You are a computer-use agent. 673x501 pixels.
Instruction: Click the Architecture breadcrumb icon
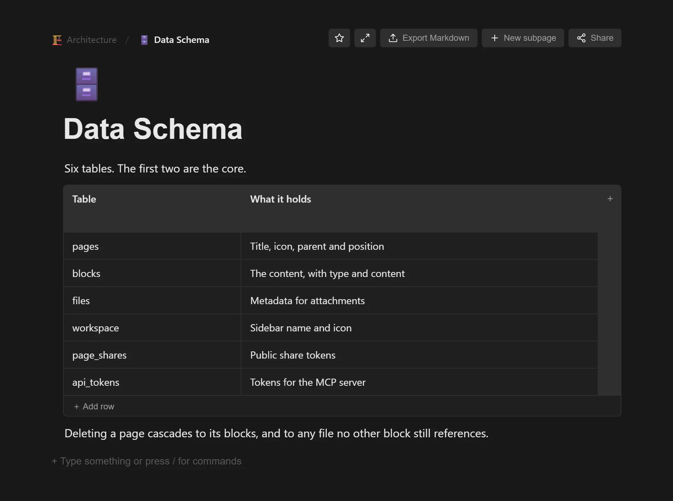click(x=57, y=40)
